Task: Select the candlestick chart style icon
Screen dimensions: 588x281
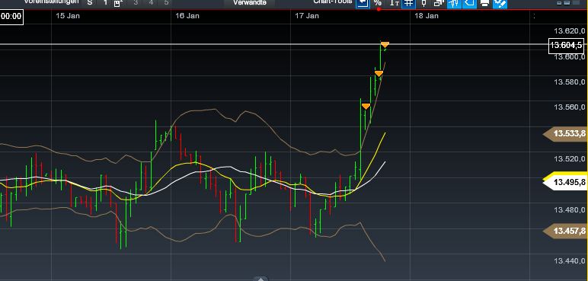Action: 424,3
